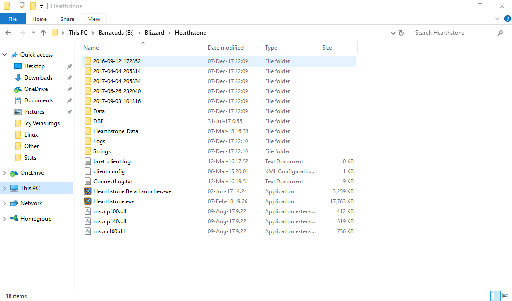512x301 pixels.
Task: Expand the Homegroup tree node
Action: 5,219
